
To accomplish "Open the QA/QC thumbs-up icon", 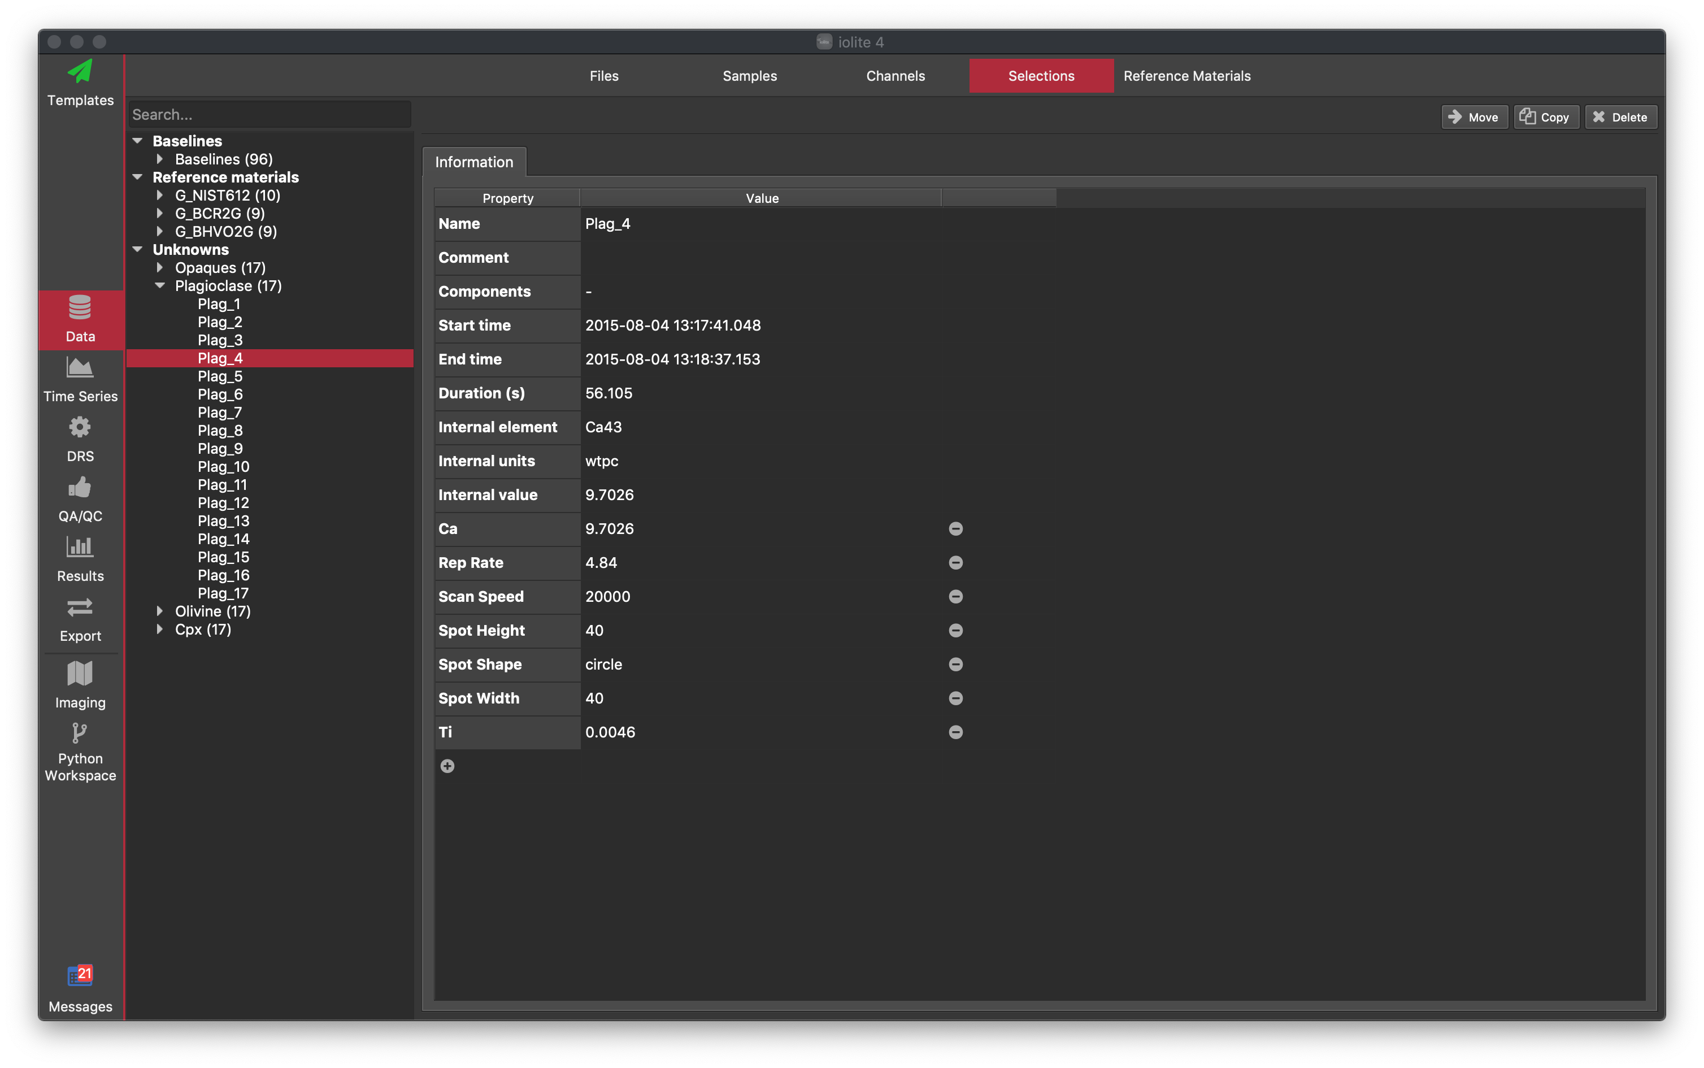I will (x=80, y=487).
